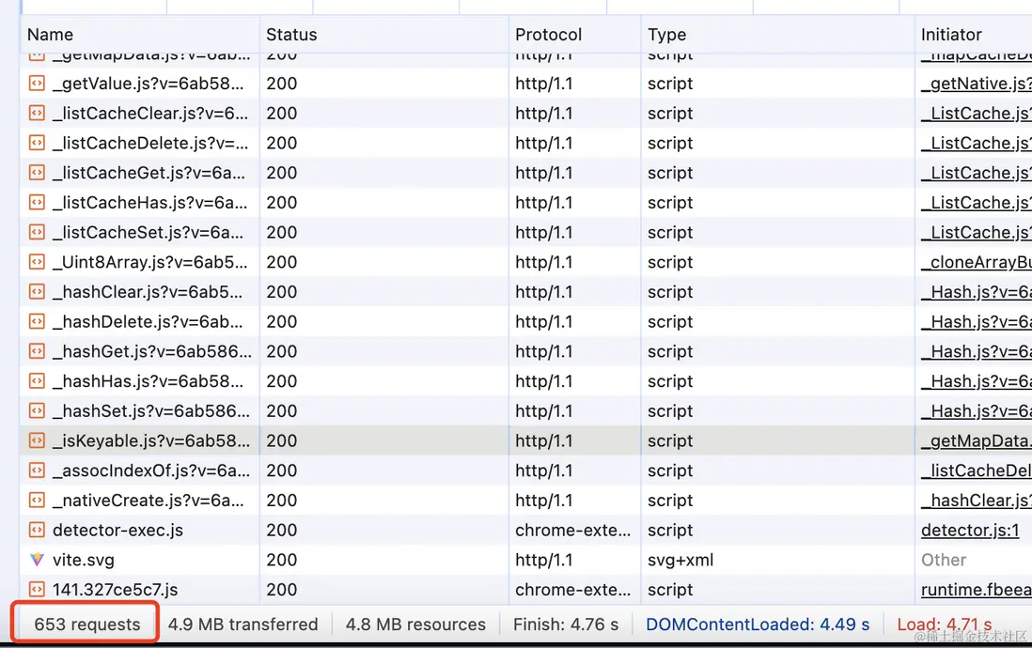Click the DOMContentLoaded timing in status bar
Screen dimensions: 1032x648
coord(758,625)
